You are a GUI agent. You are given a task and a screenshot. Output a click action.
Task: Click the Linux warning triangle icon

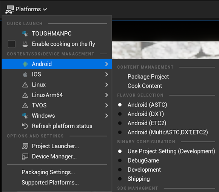click(x=25, y=85)
